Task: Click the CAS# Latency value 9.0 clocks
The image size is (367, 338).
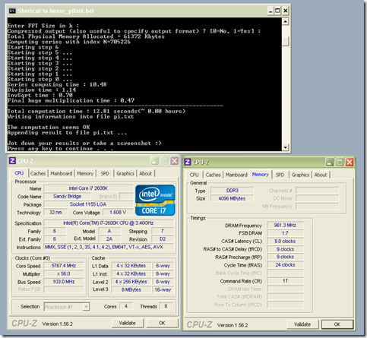Action: tap(285, 242)
